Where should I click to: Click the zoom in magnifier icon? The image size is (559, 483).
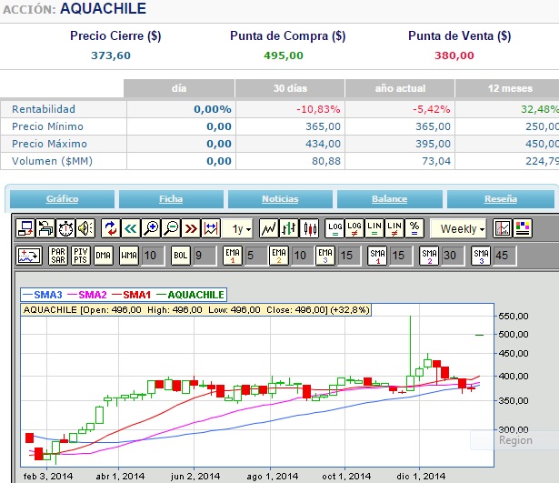click(151, 228)
